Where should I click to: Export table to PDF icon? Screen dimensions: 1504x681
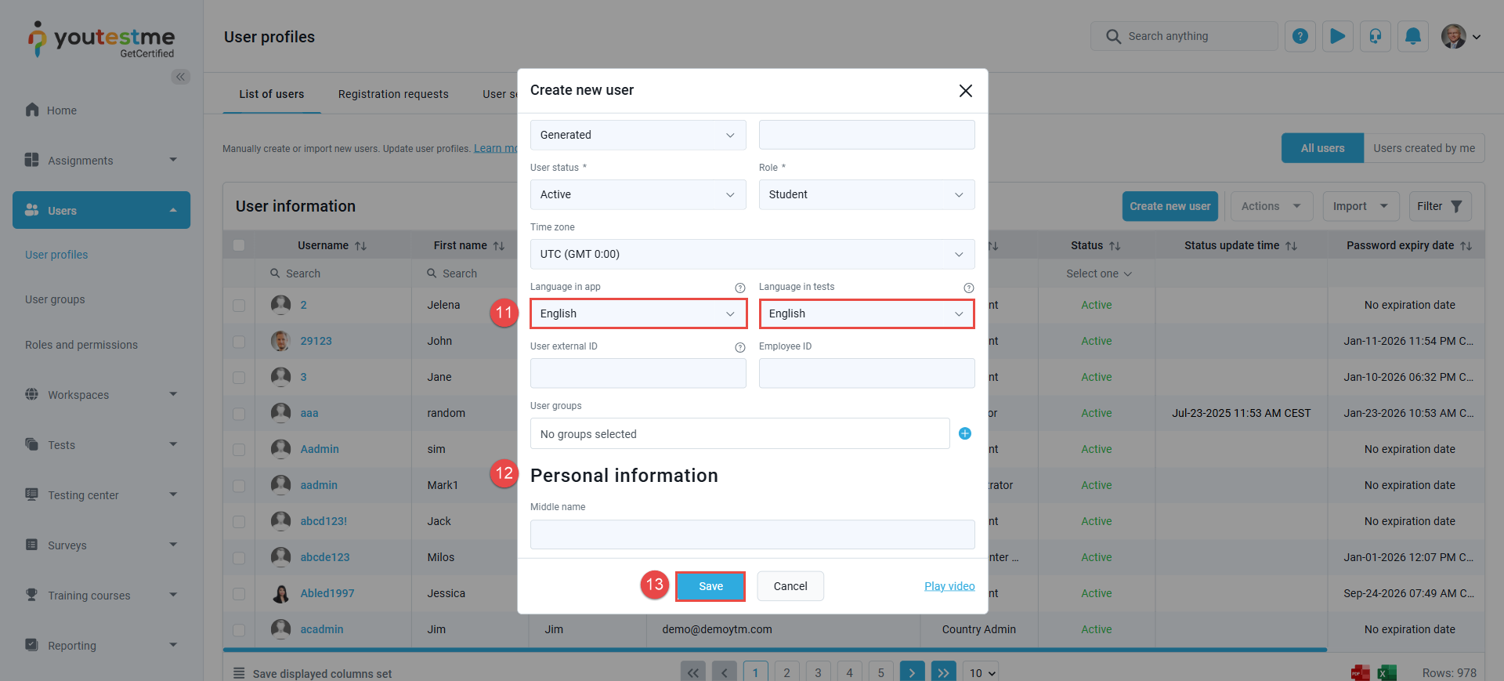pyautogui.click(x=1361, y=672)
